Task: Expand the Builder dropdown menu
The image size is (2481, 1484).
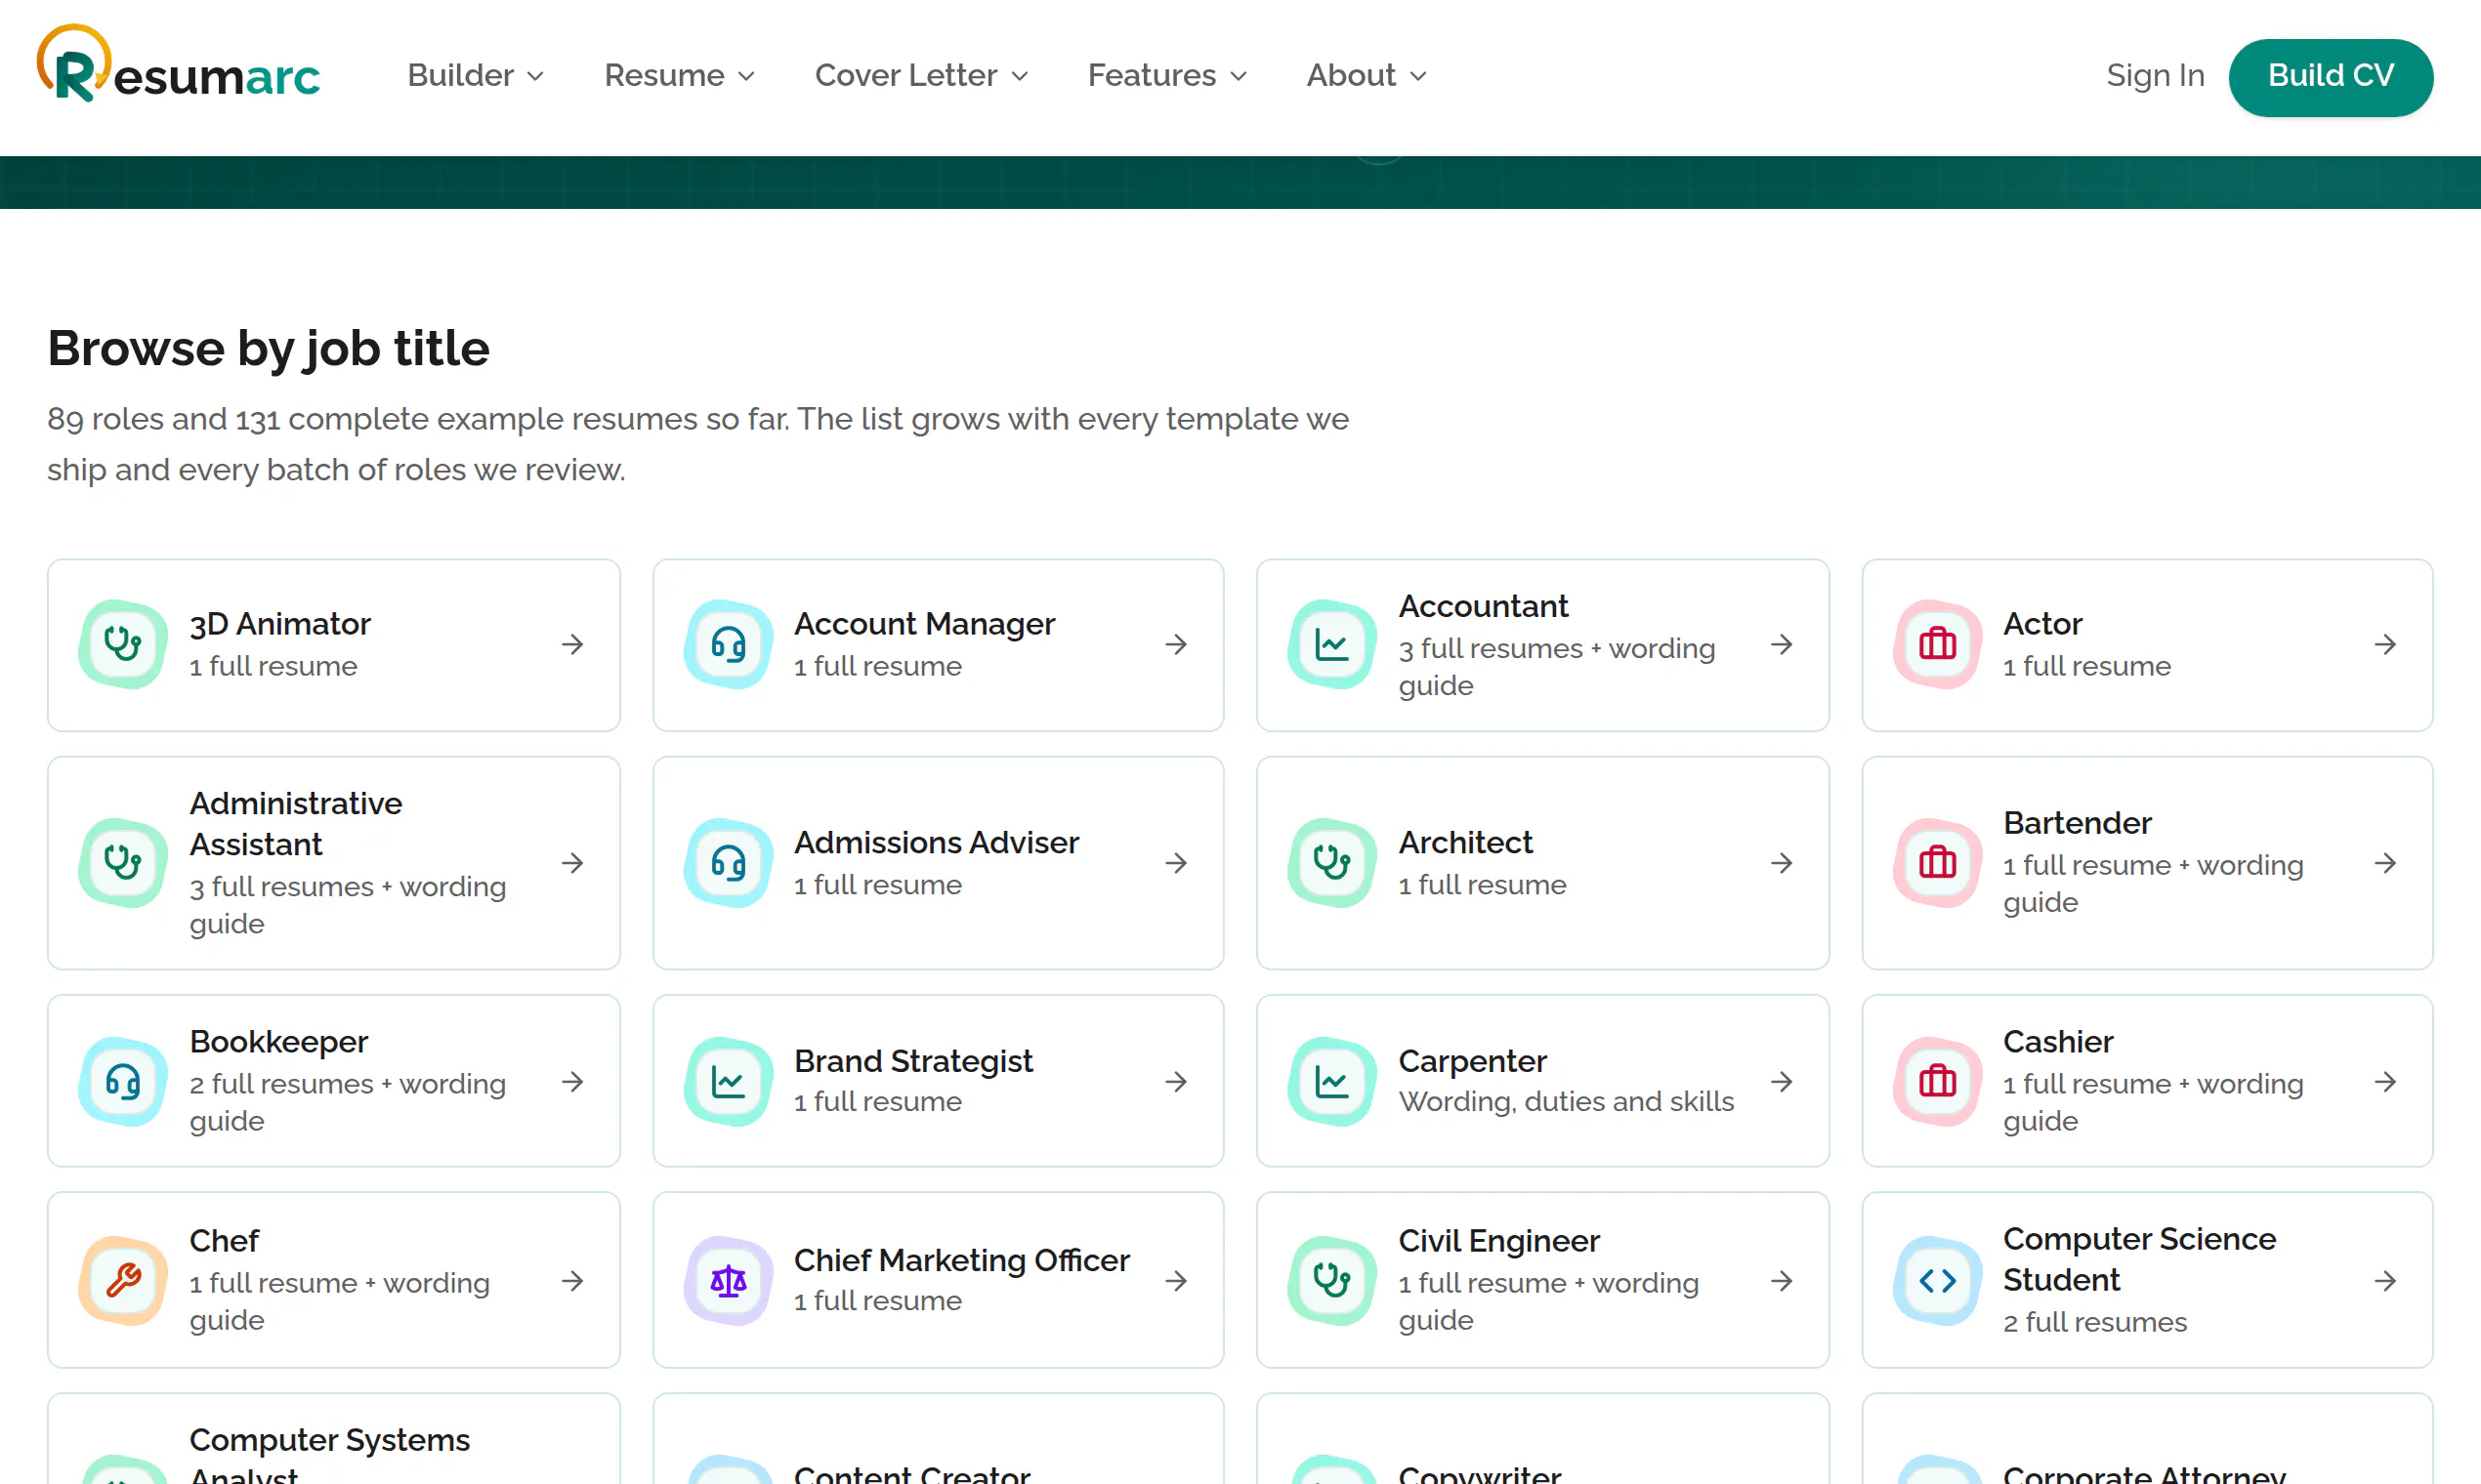Action: [475, 75]
